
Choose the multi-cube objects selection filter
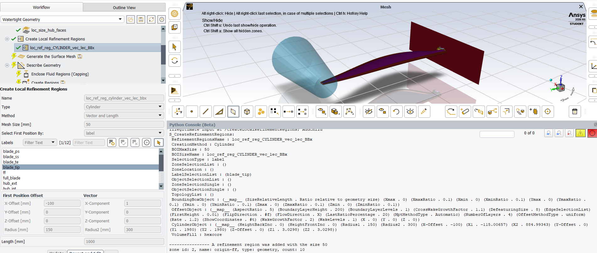[x=261, y=111]
